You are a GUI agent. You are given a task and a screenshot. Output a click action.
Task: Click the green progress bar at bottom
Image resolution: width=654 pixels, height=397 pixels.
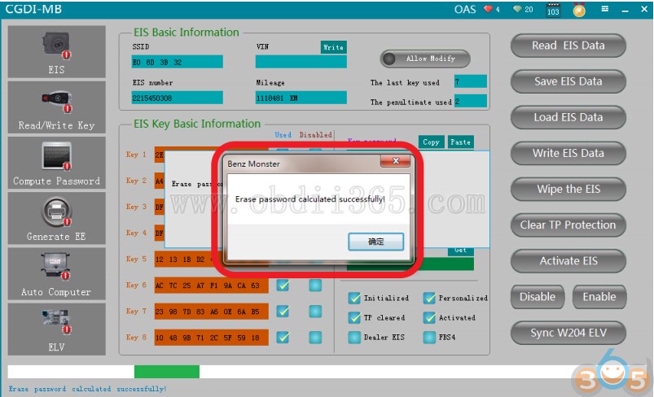pyautogui.click(x=167, y=372)
